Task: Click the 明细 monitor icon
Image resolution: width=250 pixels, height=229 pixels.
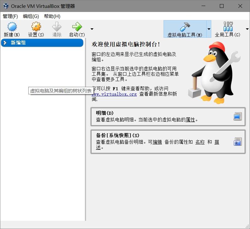Action: pos(237,116)
